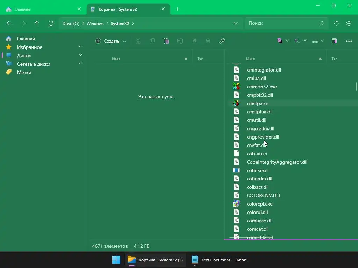Screen dimensions: 358x268
Task: Click the cmstp.exe file icon
Action: (236, 103)
